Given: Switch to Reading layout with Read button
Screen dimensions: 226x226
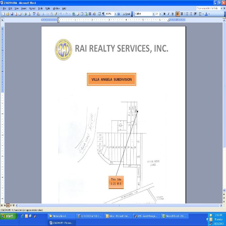Looking at the screenshot, I should (x=126, y=14).
